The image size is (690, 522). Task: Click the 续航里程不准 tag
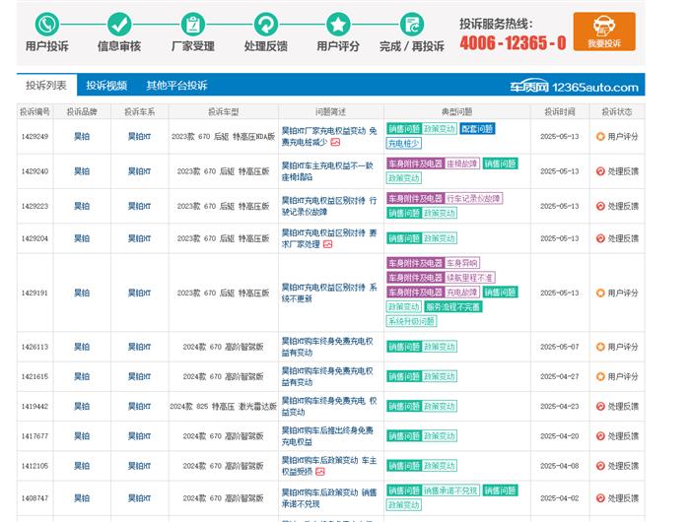(470, 278)
